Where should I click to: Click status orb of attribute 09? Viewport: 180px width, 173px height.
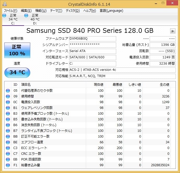8,96
